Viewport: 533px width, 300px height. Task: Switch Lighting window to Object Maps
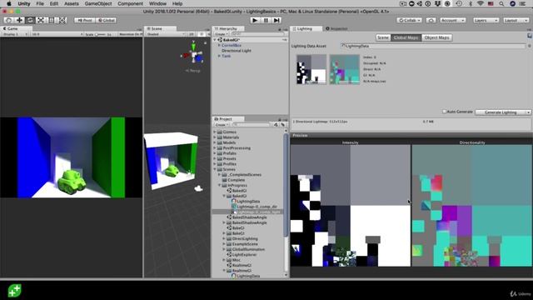[x=436, y=37]
